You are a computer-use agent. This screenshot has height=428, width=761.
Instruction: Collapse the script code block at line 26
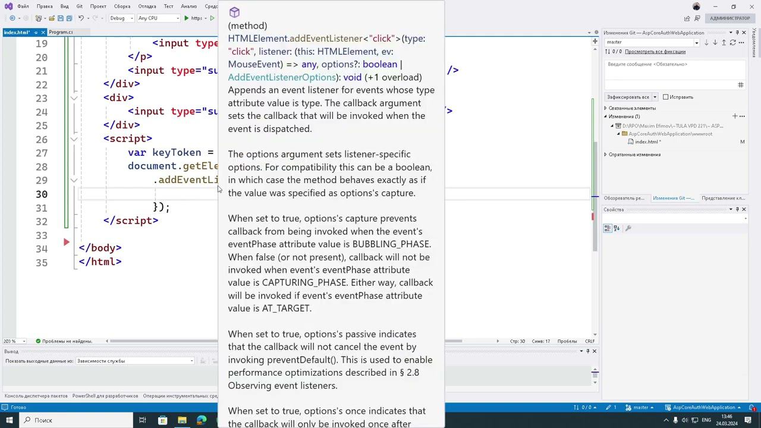pos(74,139)
